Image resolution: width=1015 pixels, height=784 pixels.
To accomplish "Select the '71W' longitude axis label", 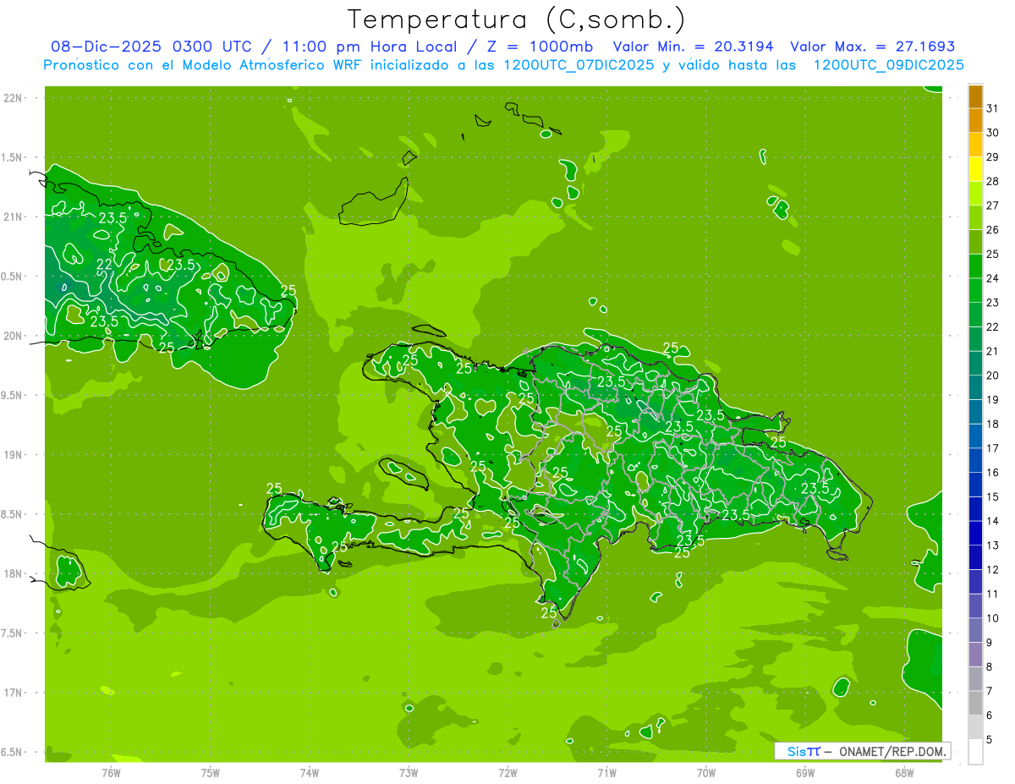I will 606,773.
